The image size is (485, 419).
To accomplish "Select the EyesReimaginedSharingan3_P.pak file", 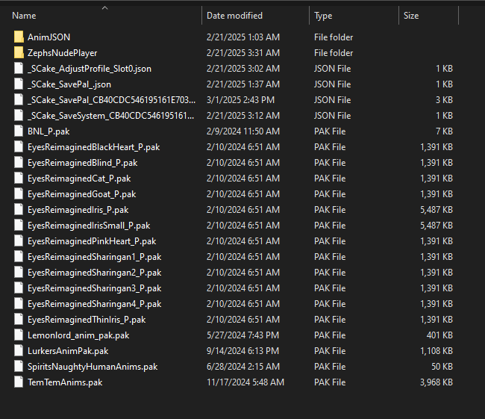I will (94, 288).
